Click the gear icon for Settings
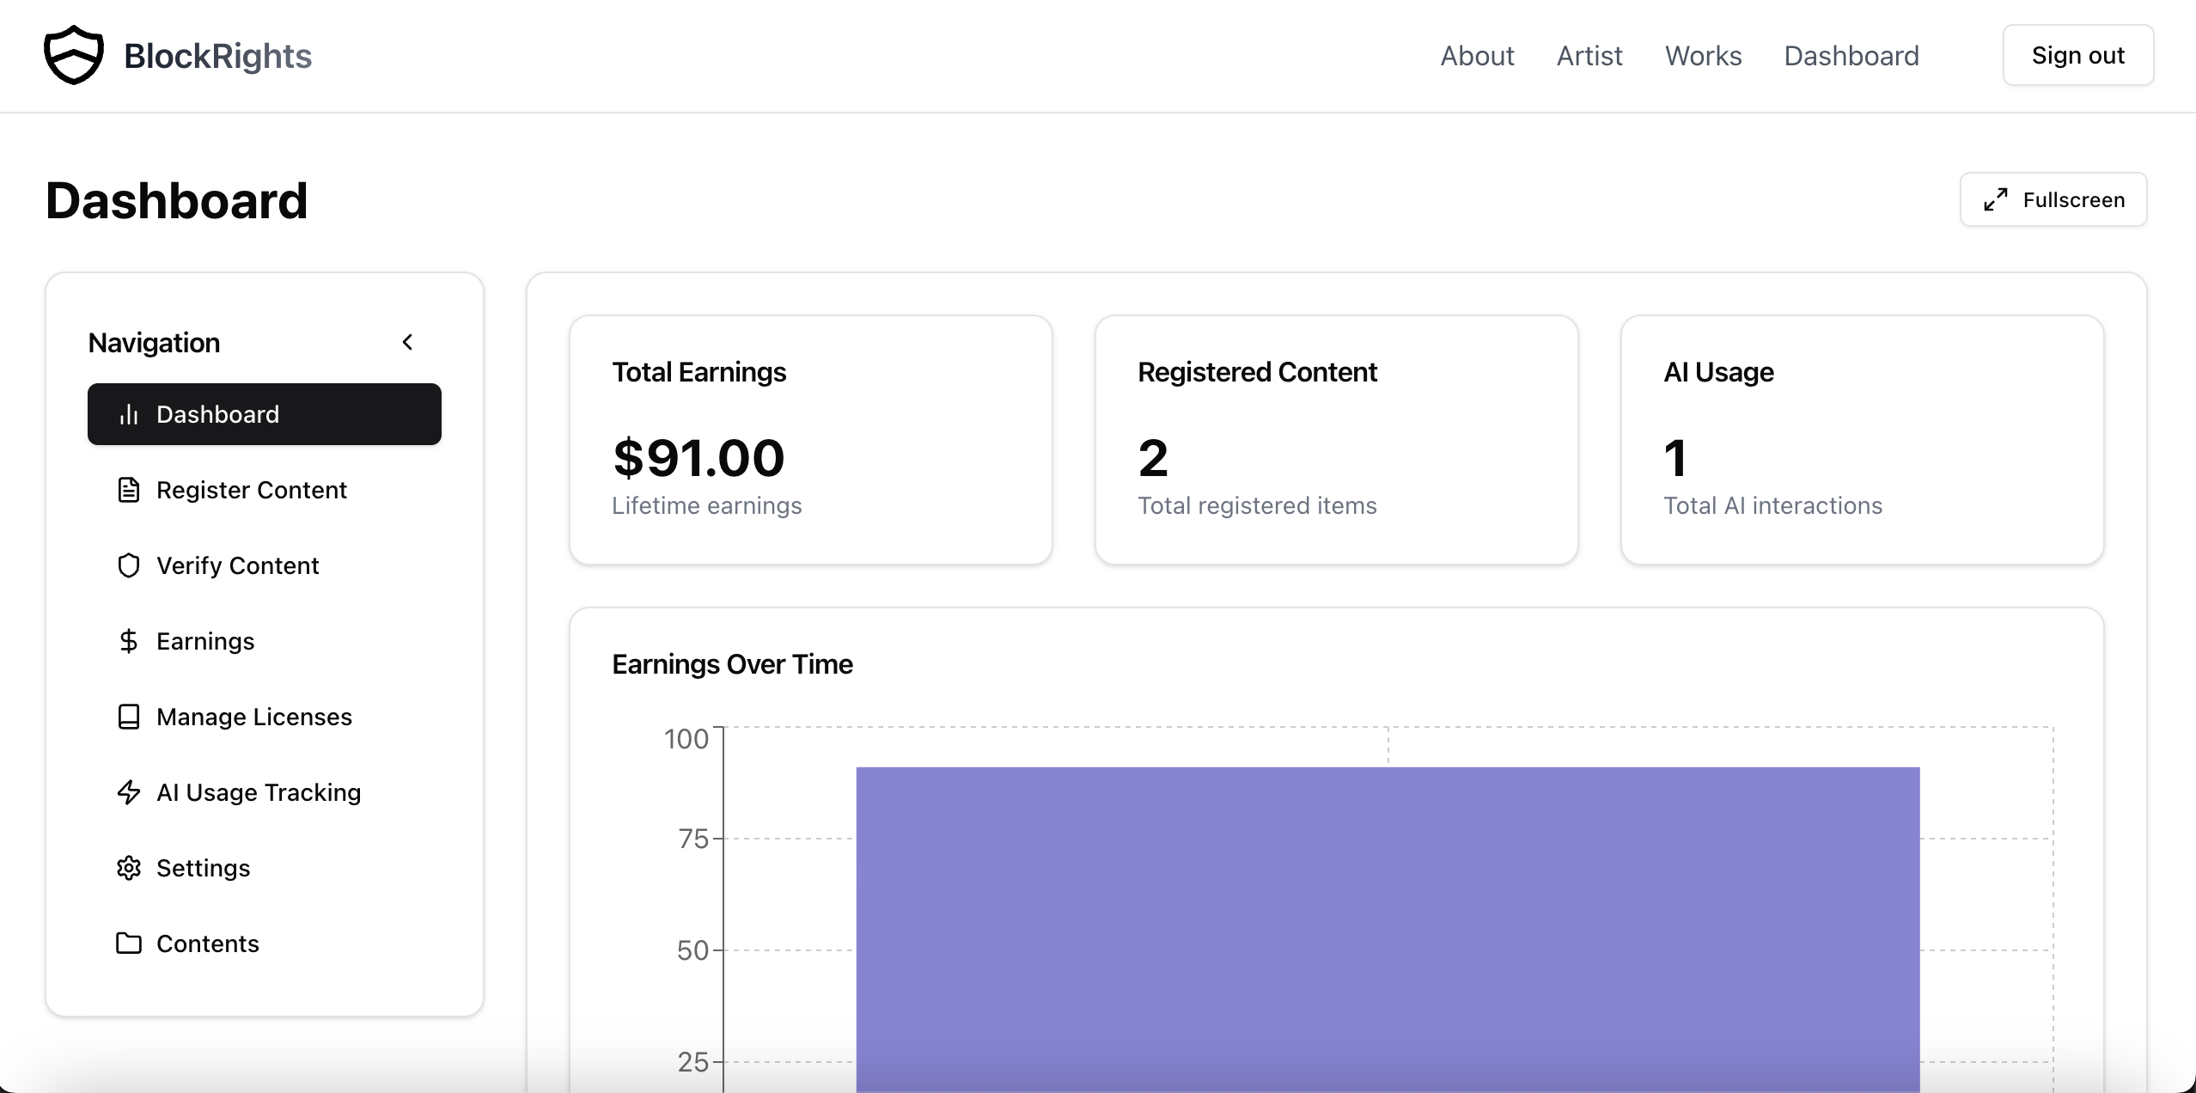The image size is (2196, 1093). click(x=129, y=868)
